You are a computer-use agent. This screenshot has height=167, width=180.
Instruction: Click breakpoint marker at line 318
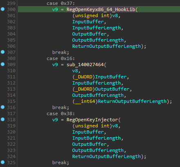3,119
